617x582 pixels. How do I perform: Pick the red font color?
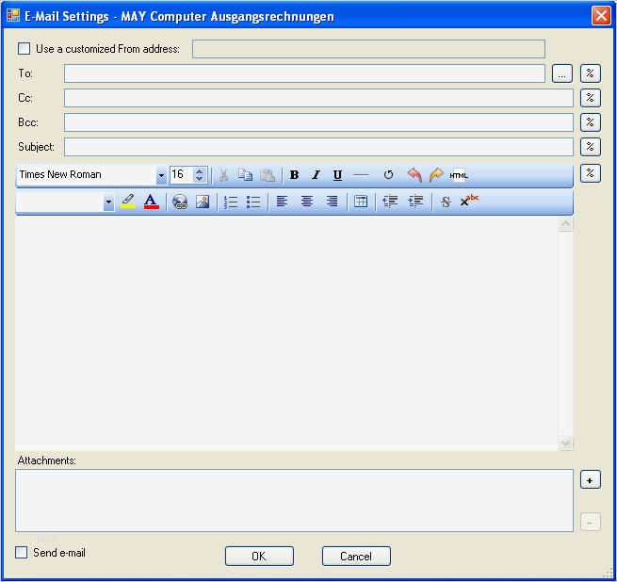(x=152, y=202)
